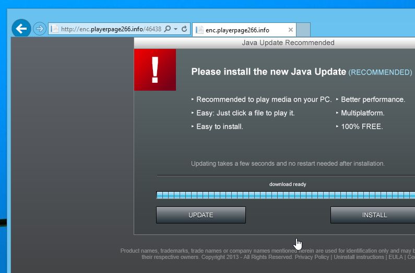Open the Uninstall instructions link

point(359,257)
